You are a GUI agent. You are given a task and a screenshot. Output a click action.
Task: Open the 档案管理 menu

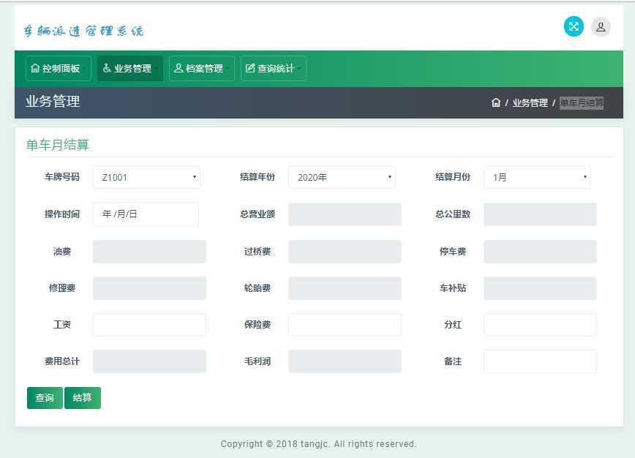(202, 69)
